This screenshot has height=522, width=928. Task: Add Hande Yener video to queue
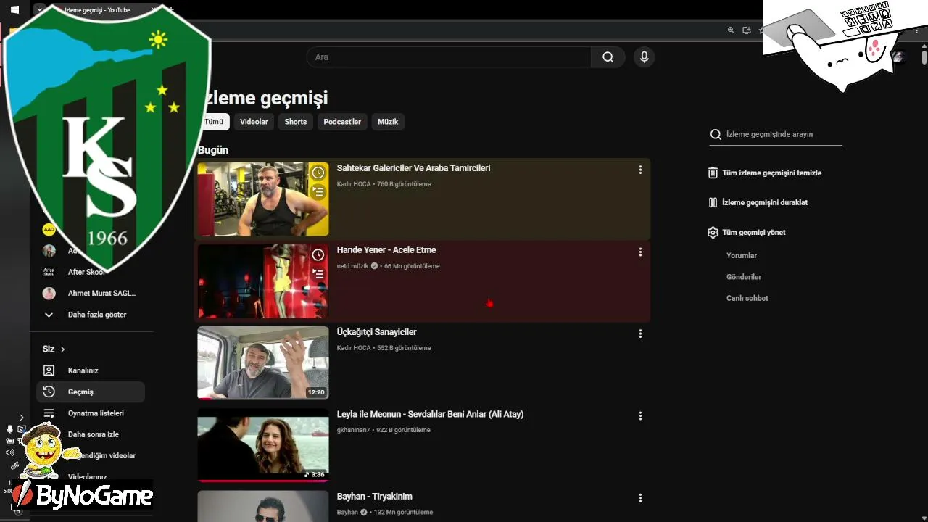[x=318, y=273]
